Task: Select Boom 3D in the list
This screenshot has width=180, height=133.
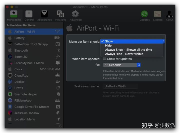Action: [x=34, y=57]
